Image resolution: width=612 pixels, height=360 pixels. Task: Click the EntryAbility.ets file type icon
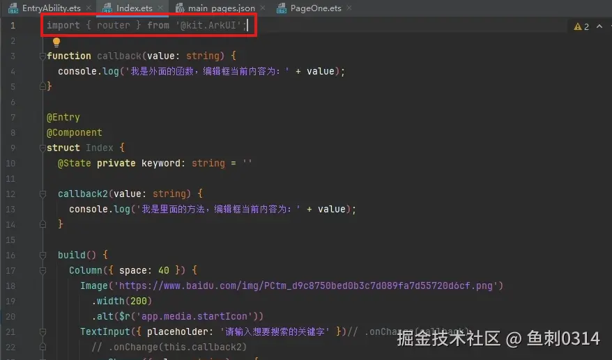click(13, 8)
